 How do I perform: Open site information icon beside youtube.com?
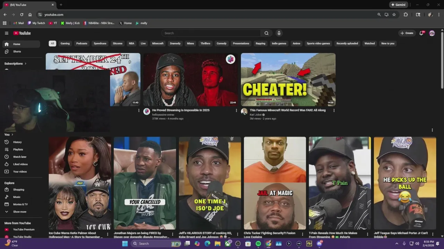(40, 15)
